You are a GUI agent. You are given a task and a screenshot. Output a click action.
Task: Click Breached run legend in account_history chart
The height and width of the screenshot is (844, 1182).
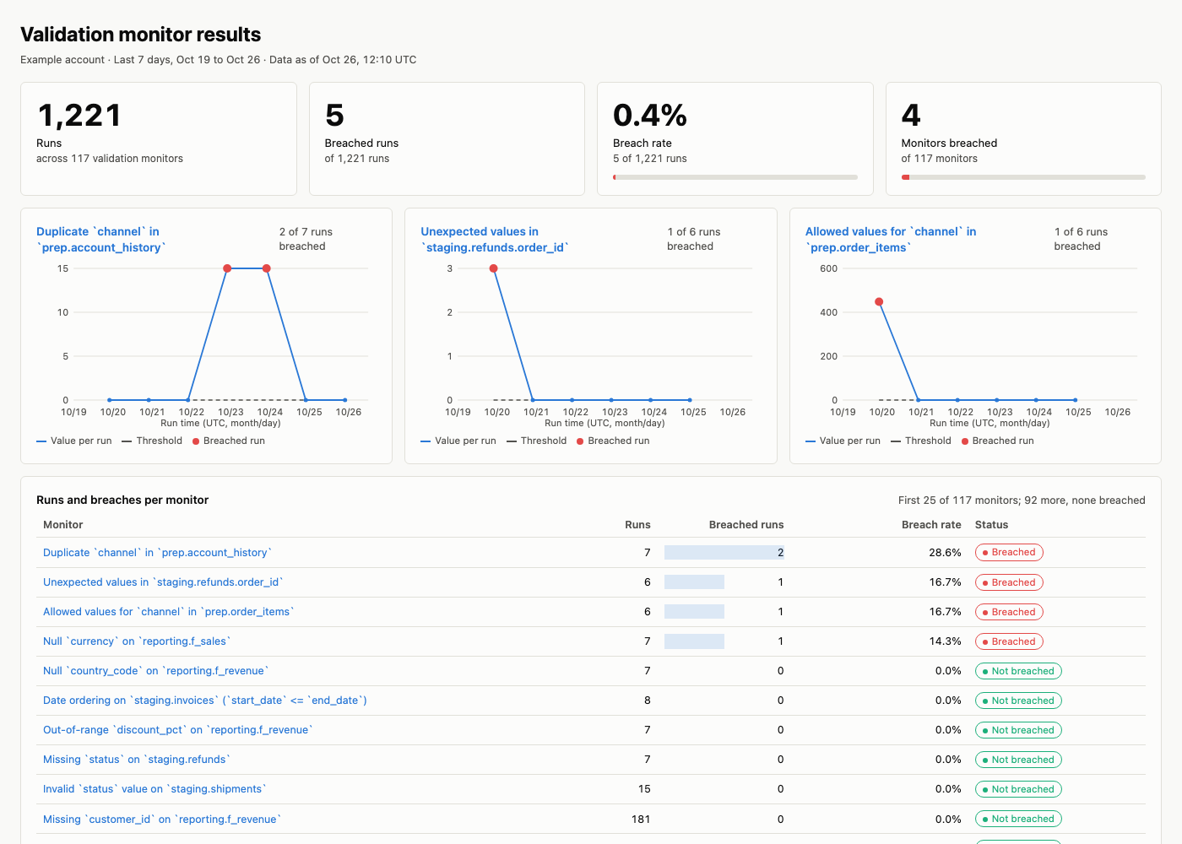pos(229,441)
